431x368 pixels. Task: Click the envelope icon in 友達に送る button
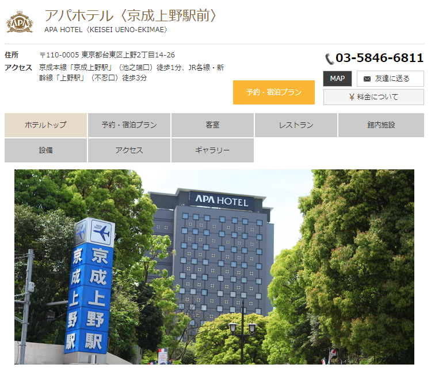click(x=367, y=79)
